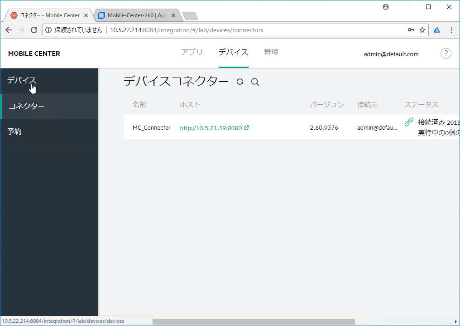
Task: Go back in browser history
Action: click(x=9, y=30)
